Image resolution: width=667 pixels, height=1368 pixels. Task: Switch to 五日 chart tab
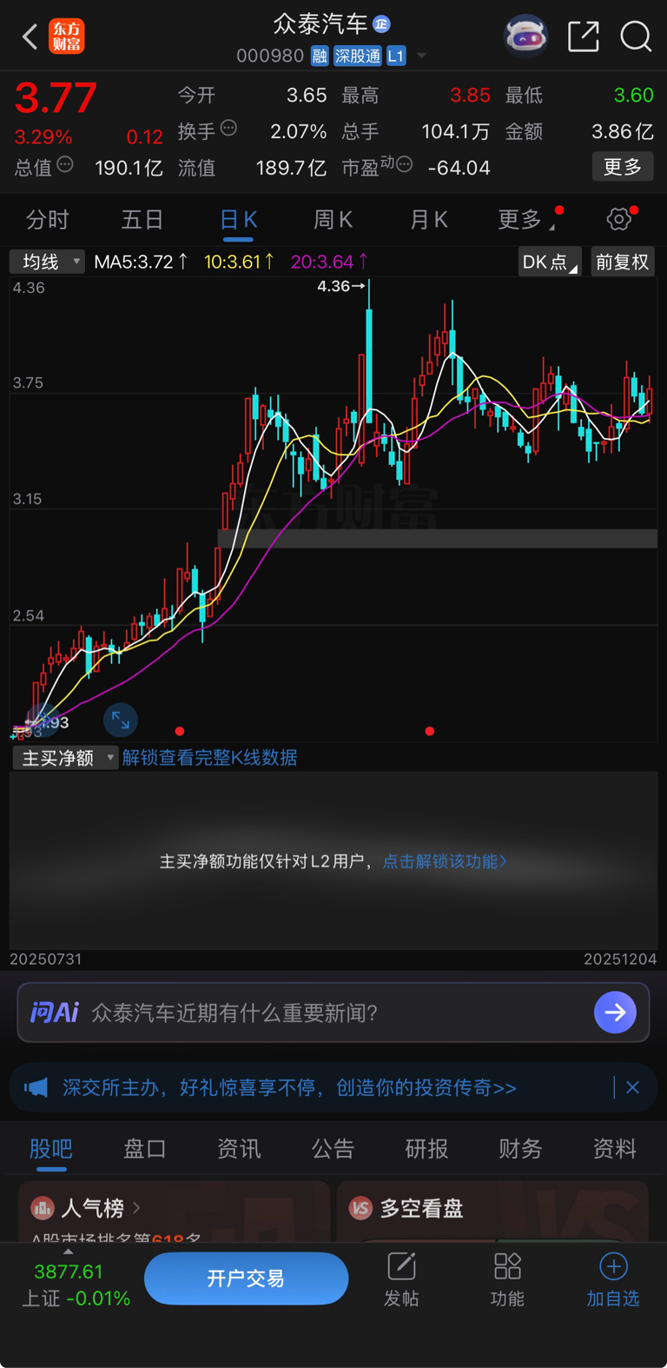point(142,220)
